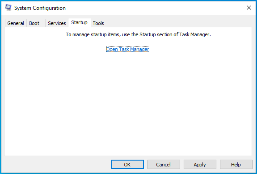Click the Apply button
Viewport: 257px width, 174px height.
[200, 165]
